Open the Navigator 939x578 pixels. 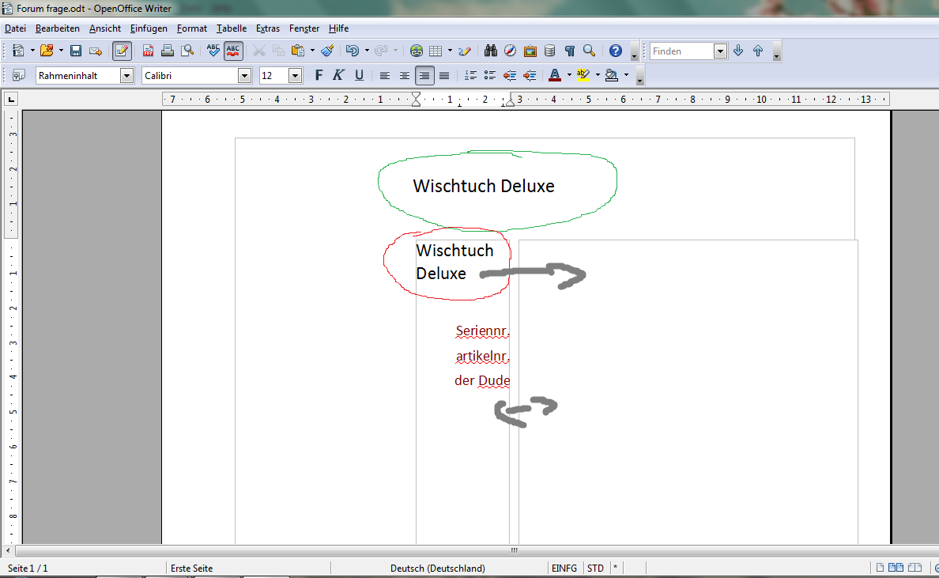tap(511, 51)
